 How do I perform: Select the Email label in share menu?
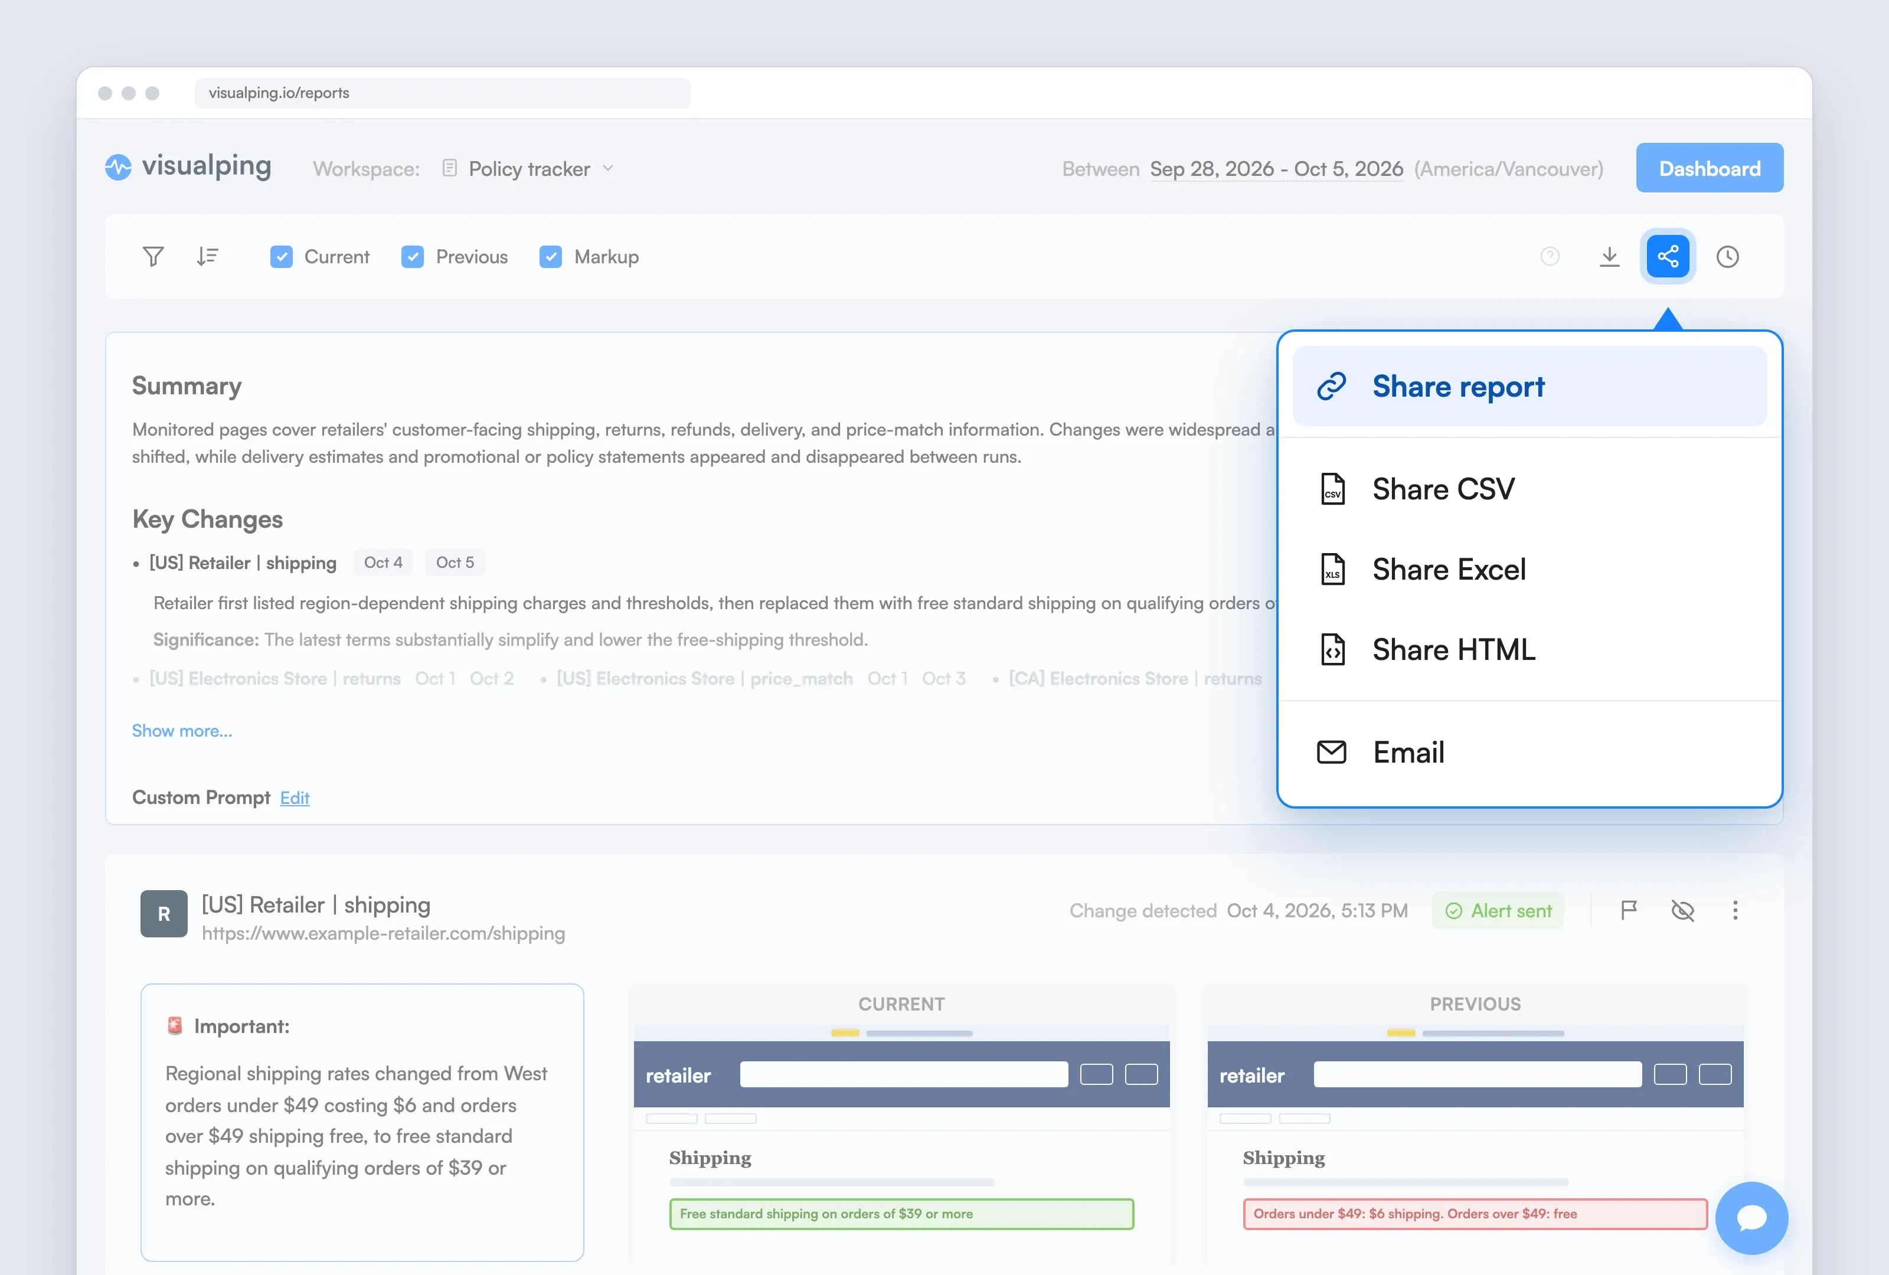(1408, 753)
